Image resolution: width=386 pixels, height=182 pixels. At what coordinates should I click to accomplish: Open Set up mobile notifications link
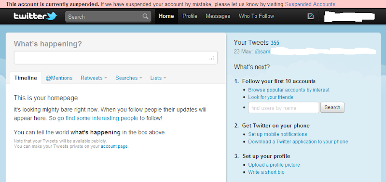(x=278, y=134)
